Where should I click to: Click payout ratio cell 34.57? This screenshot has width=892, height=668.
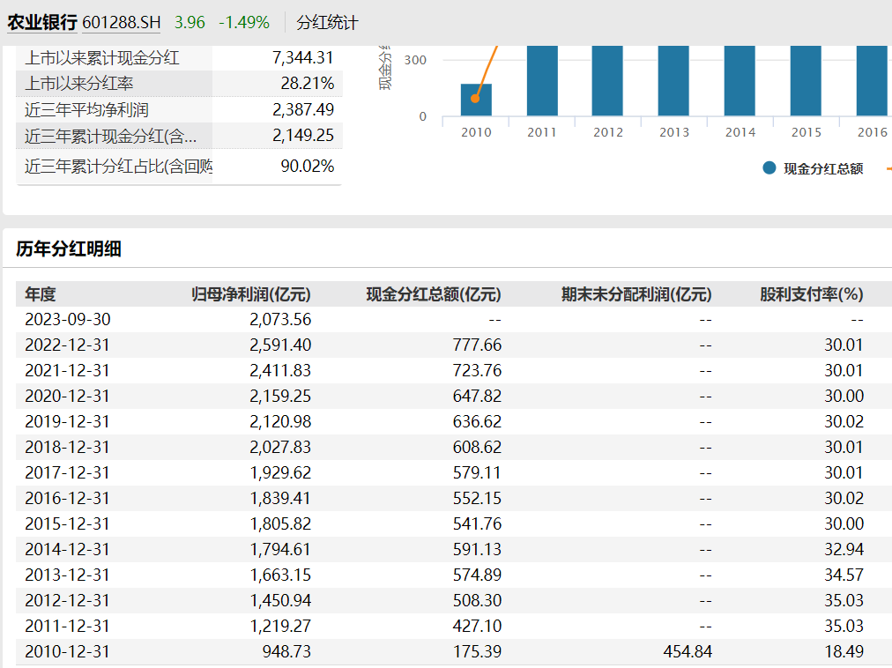(x=844, y=575)
